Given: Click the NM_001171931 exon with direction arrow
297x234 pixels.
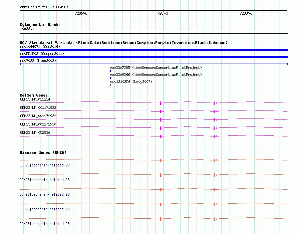Looking at the screenshot, I should pos(214,120).
